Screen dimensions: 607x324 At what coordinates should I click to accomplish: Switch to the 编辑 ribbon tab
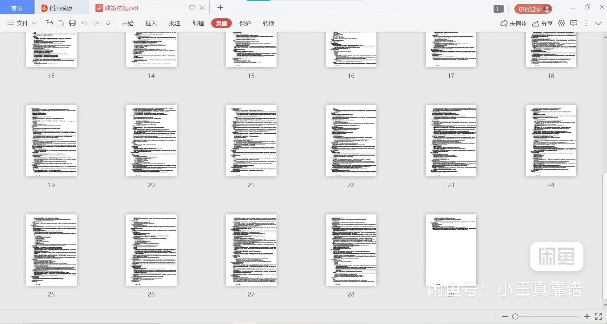pyautogui.click(x=198, y=23)
